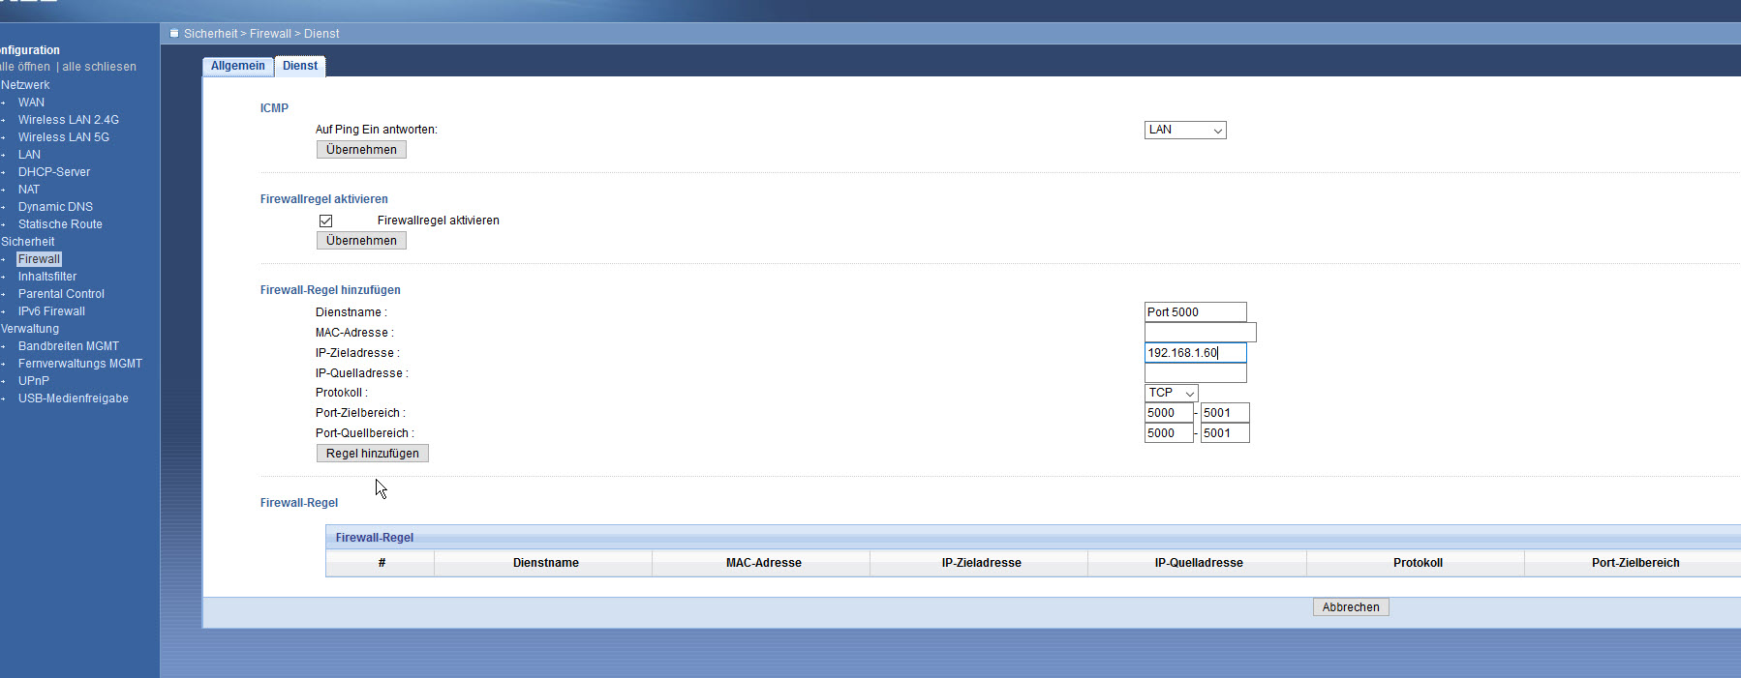Image resolution: width=1741 pixels, height=678 pixels.
Task: Click Übernehmen under Firewallregel aktivieren
Action: pos(361,241)
